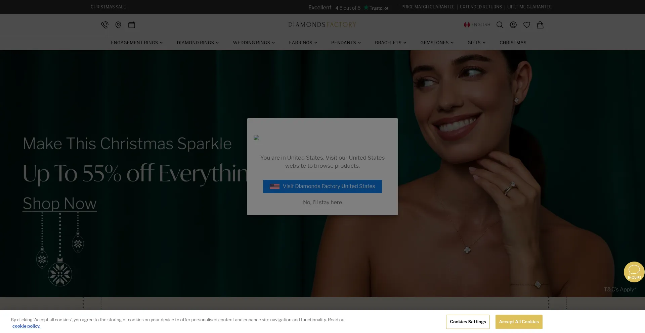The width and height of the screenshot is (645, 333).
Task: Click the Up To 55% off headline
Action: coord(135,173)
